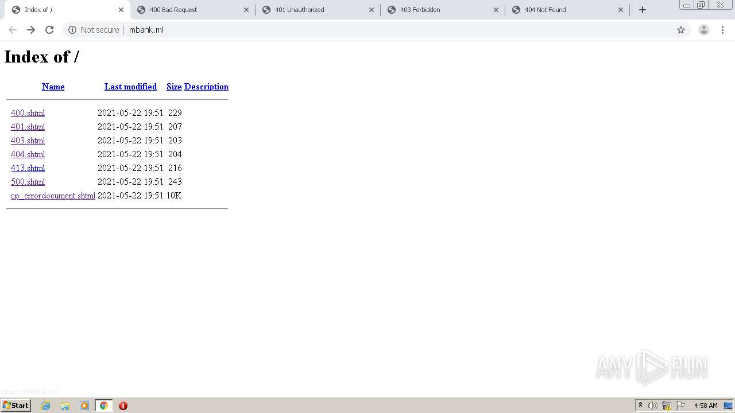Open the file explorer folder taskbar icon
This screenshot has width=735, height=413.
click(x=65, y=406)
